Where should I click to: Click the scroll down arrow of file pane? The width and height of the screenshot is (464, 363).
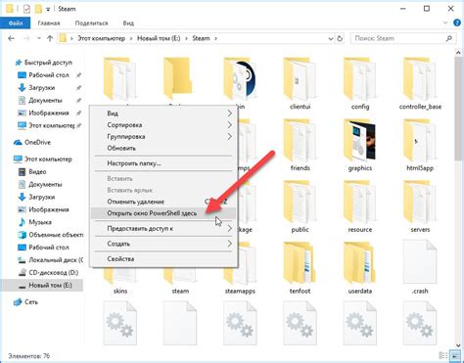tap(458, 345)
